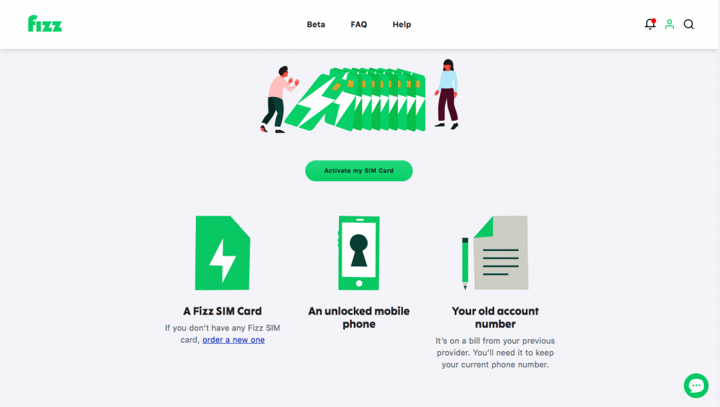Viewport: 720px width, 407px height.
Task: Go home via the Fizz logo
Action: pyautogui.click(x=45, y=24)
